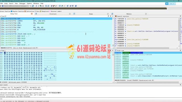Close the Enums tab

(108, 14)
